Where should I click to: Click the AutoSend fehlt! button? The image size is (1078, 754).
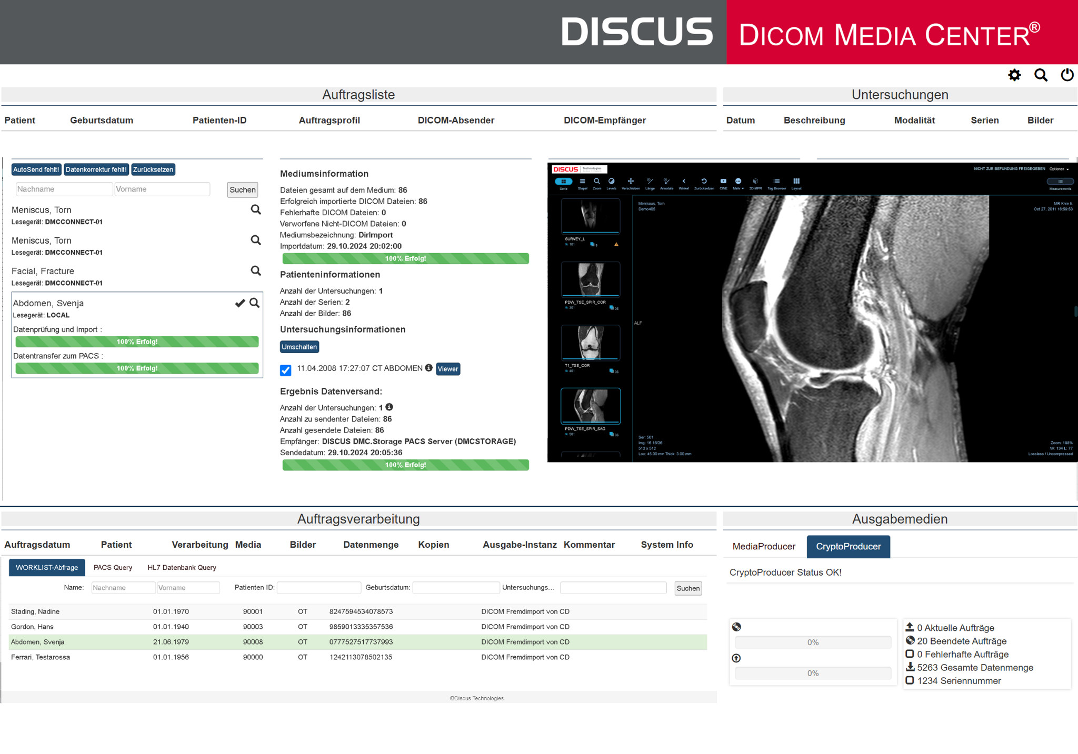pyautogui.click(x=36, y=169)
